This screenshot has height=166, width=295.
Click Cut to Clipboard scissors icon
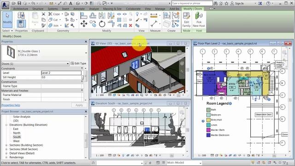[43, 14]
